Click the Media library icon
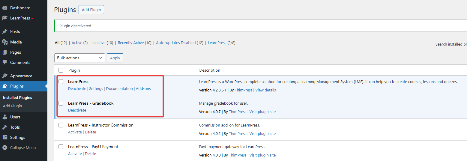The width and height of the screenshot is (467, 161). [x=5, y=42]
